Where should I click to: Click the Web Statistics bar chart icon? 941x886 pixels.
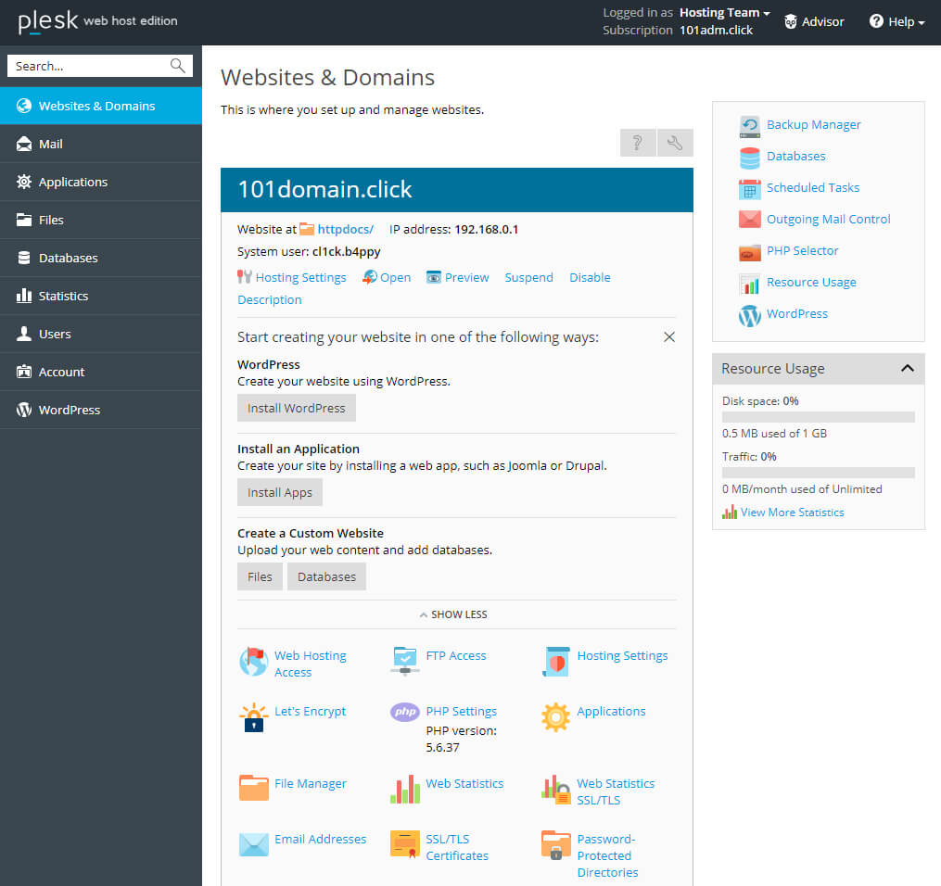[405, 789]
